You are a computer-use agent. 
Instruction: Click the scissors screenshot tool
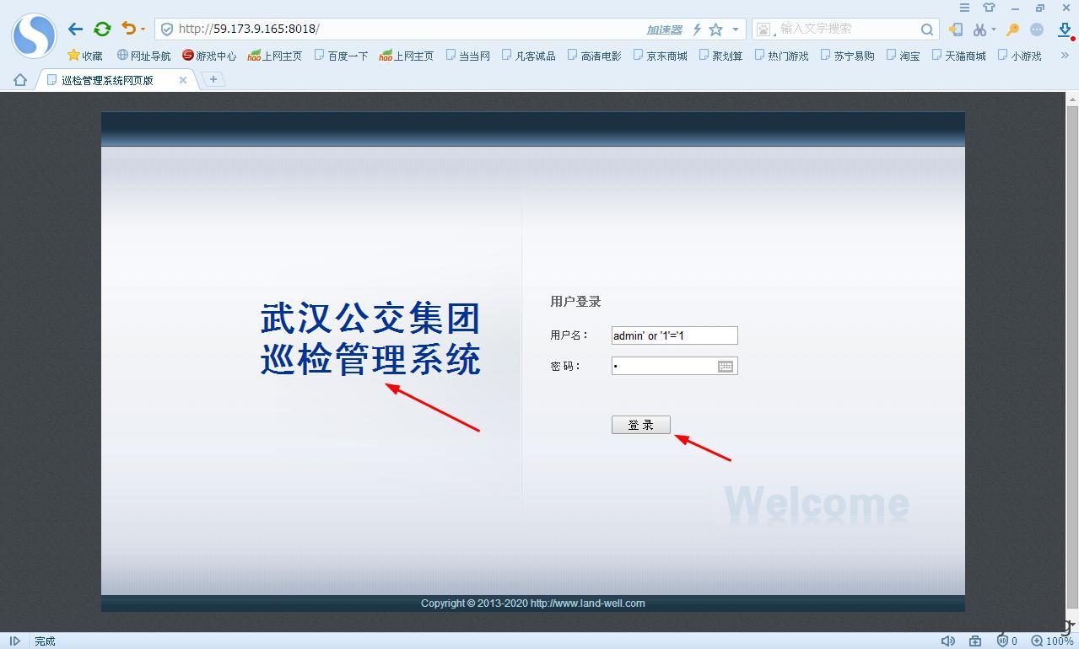pyautogui.click(x=979, y=29)
